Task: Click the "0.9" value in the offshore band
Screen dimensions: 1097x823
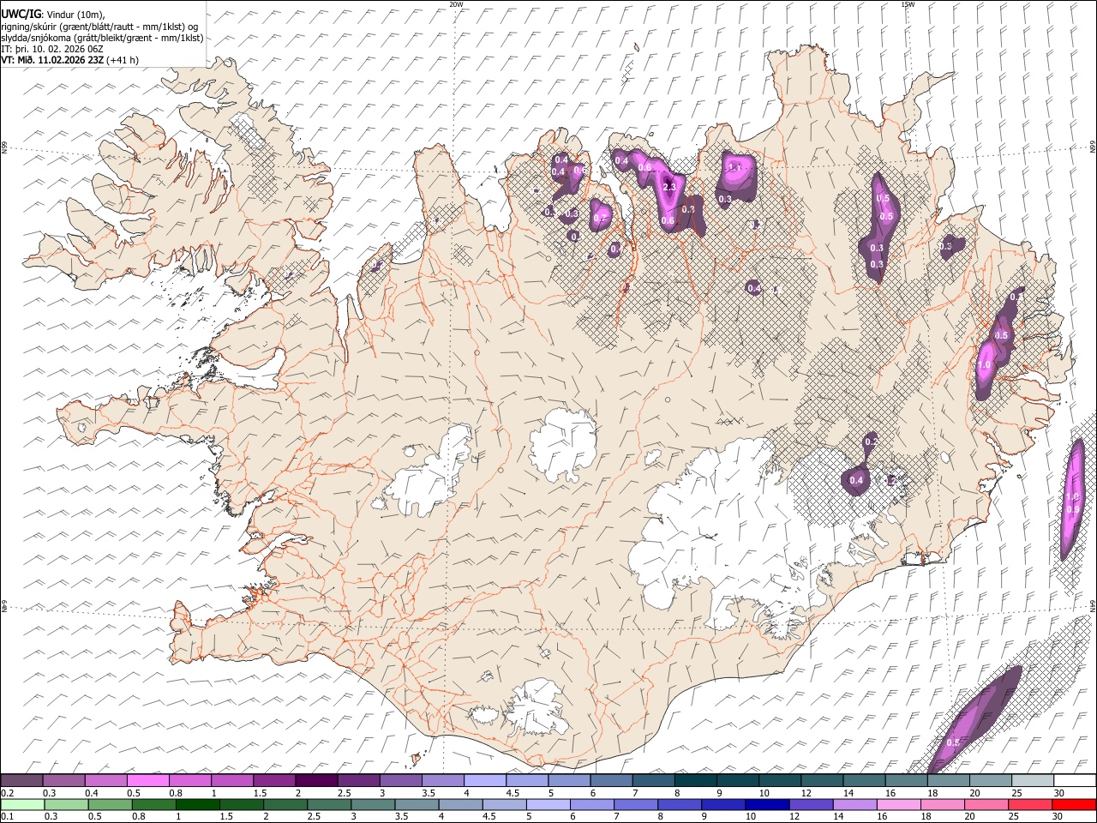Action: click(1072, 509)
